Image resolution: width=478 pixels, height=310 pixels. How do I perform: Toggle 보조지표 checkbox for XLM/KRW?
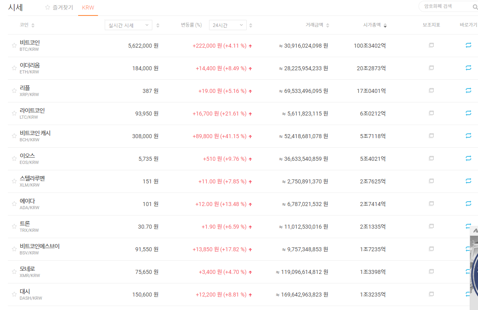(432, 181)
